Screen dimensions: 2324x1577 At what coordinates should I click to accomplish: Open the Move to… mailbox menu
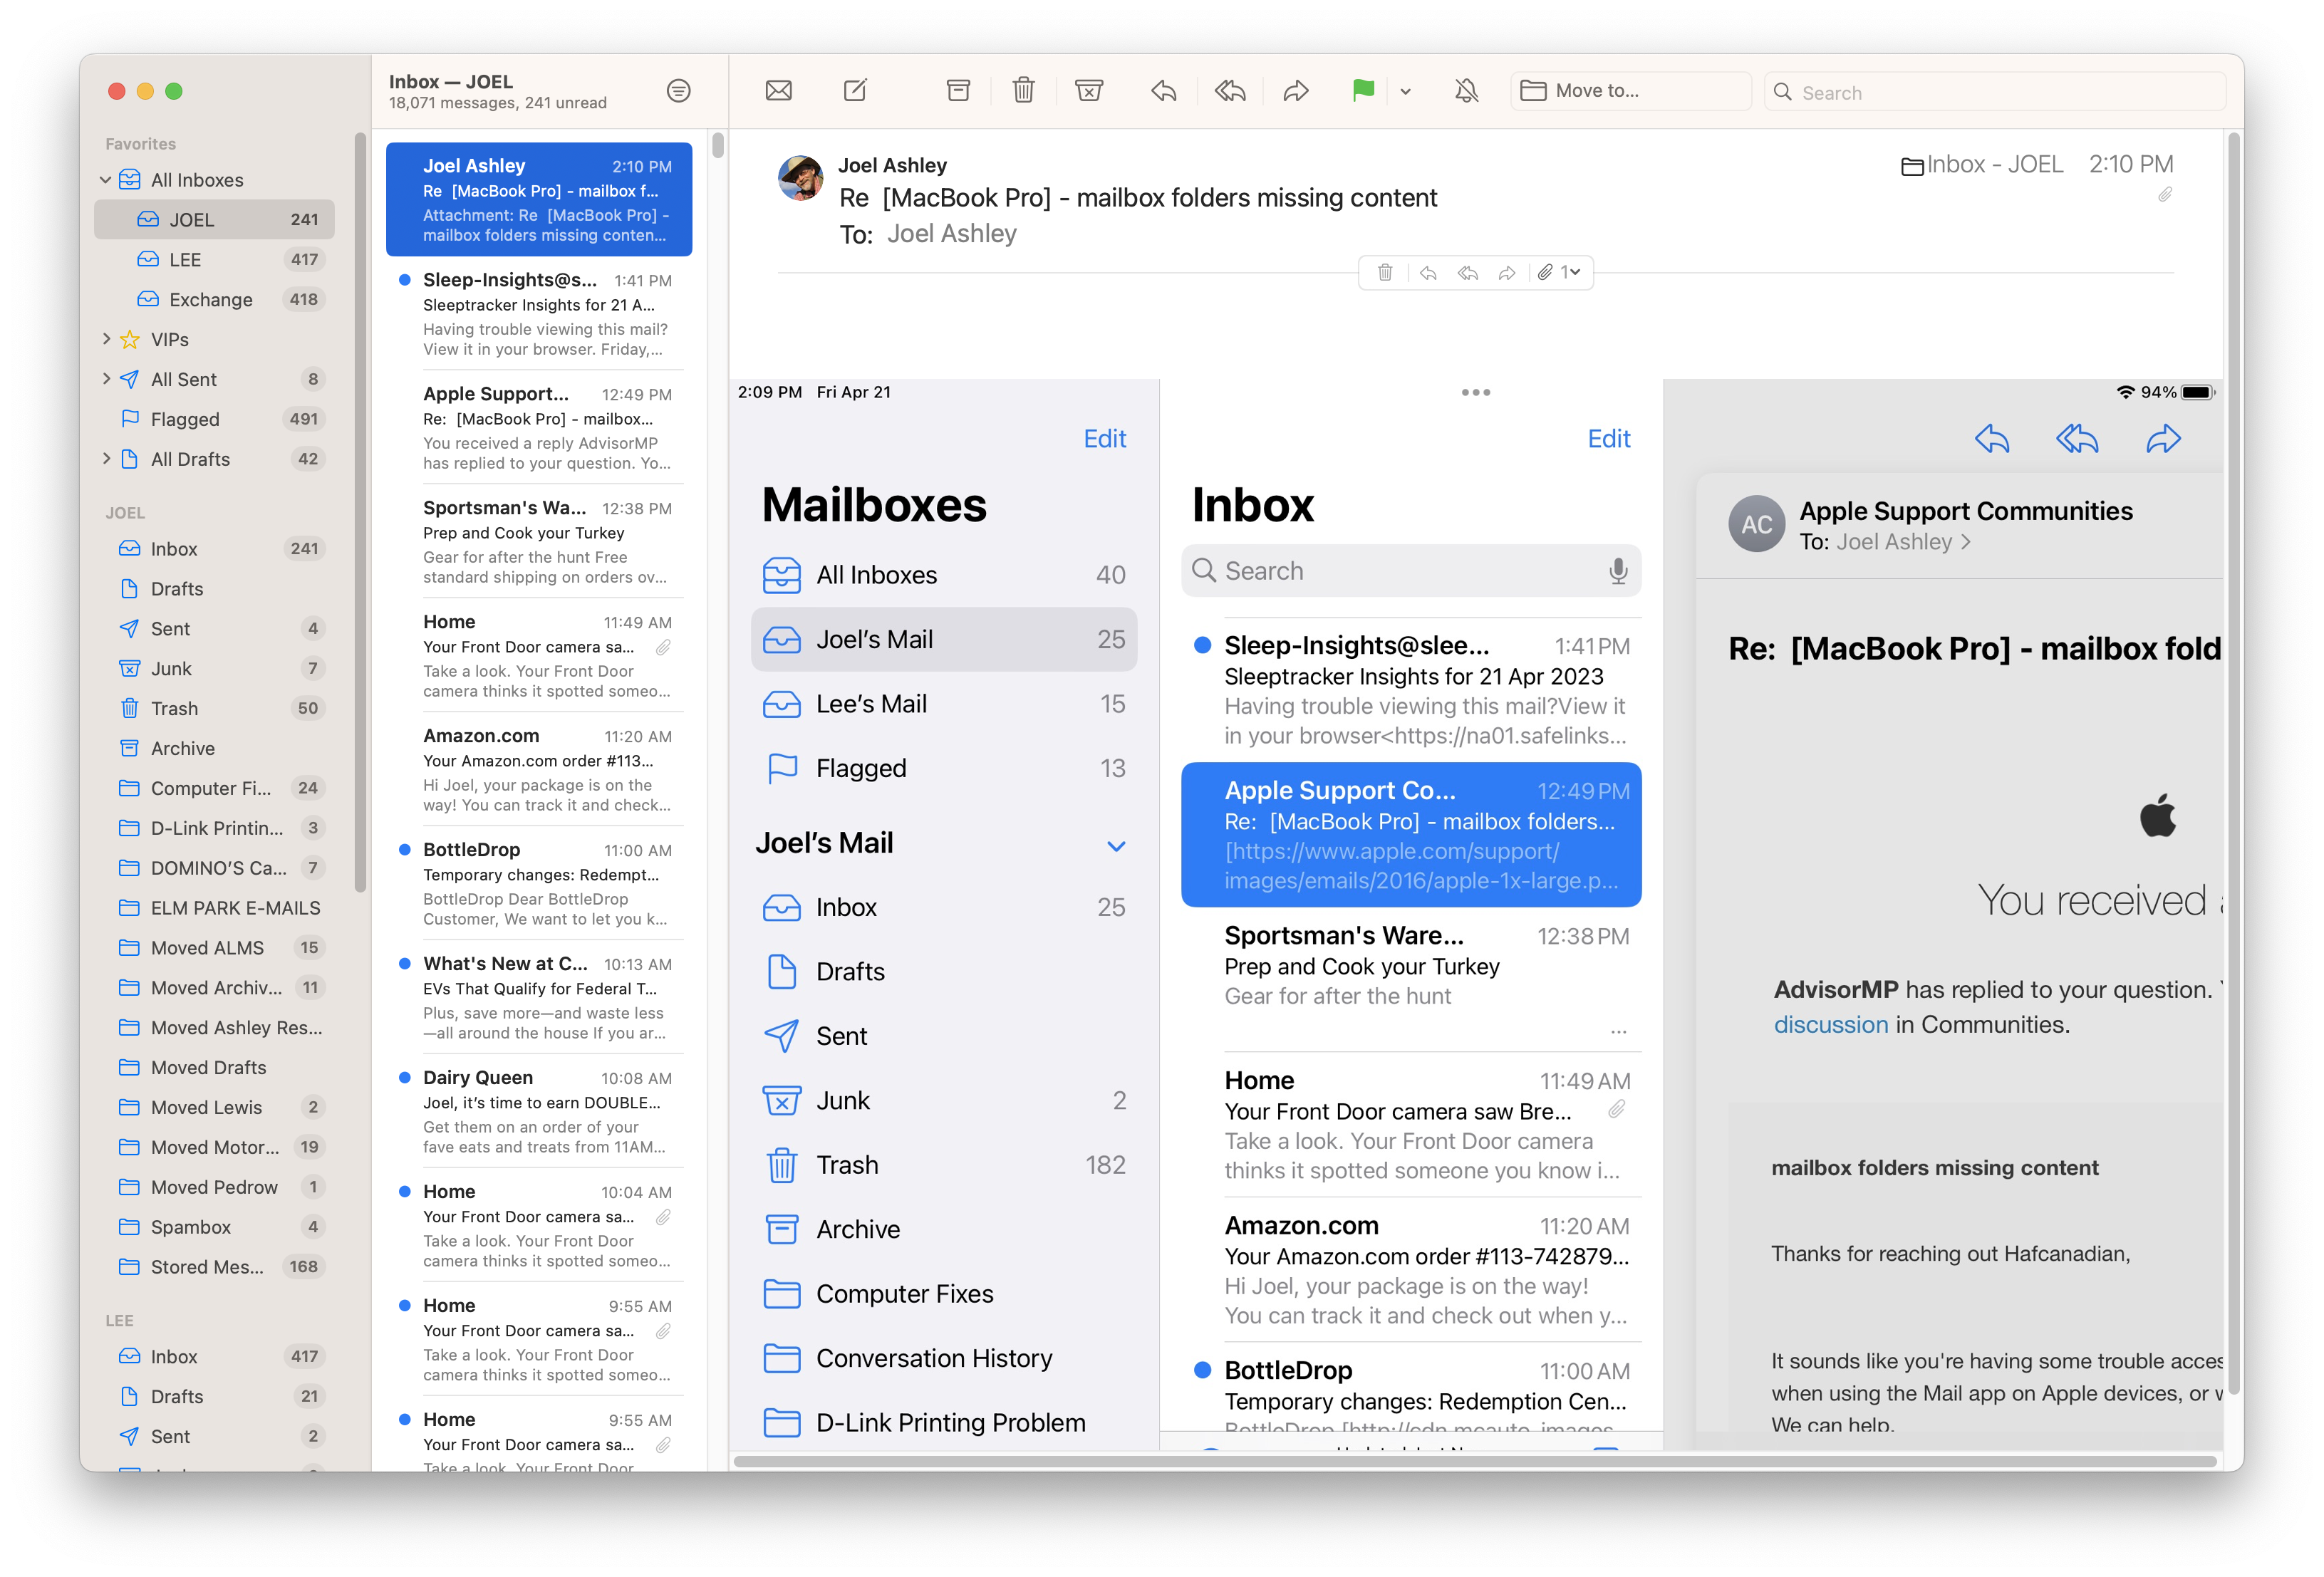pos(1630,91)
